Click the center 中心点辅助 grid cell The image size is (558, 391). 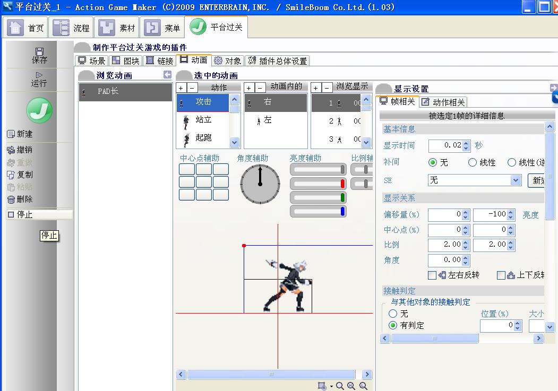pyautogui.click(x=203, y=182)
